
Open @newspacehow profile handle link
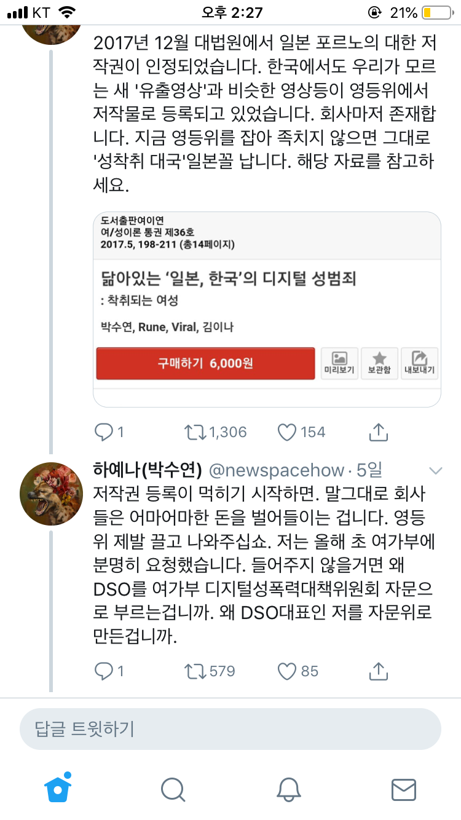point(277,471)
